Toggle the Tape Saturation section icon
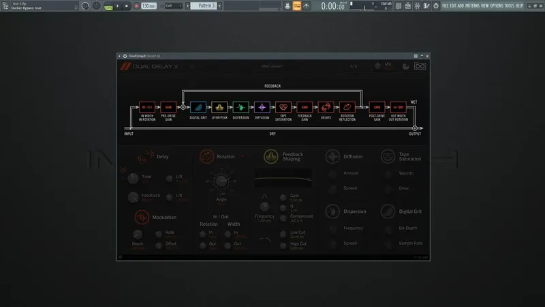545x307 pixels. click(x=388, y=157)
